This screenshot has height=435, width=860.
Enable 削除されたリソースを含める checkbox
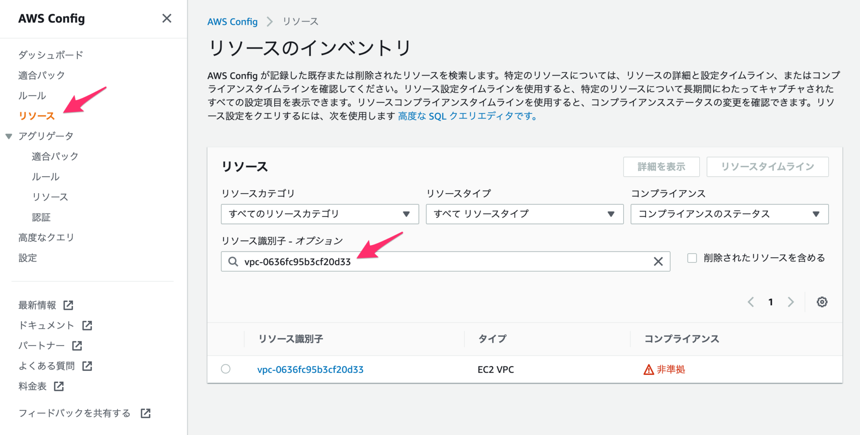tap(691, 258)
